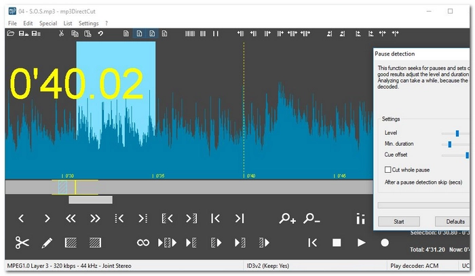The image size is (475, 276).
Task: Rewind with transport bar-left-arrow beside Stop
Action: coord(312,243)
